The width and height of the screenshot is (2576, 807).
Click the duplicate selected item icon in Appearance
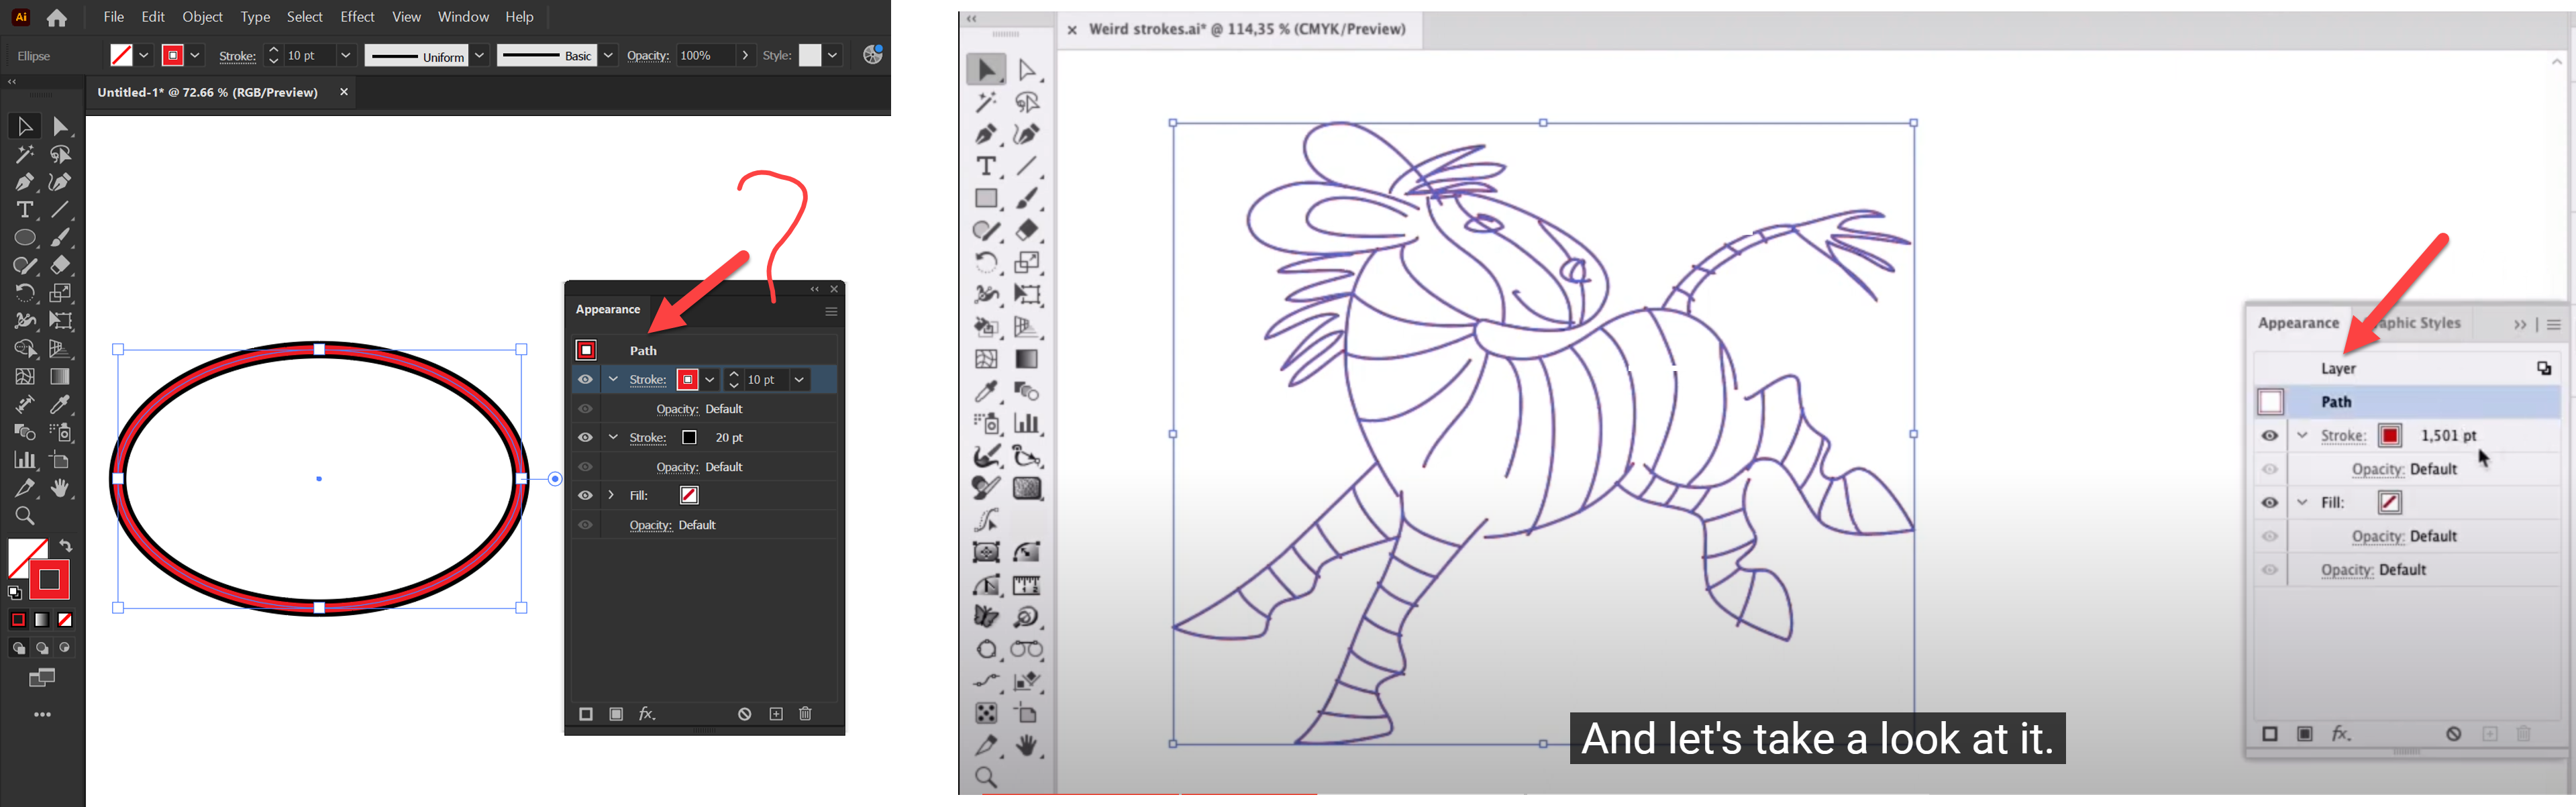(x=775, y=713)
